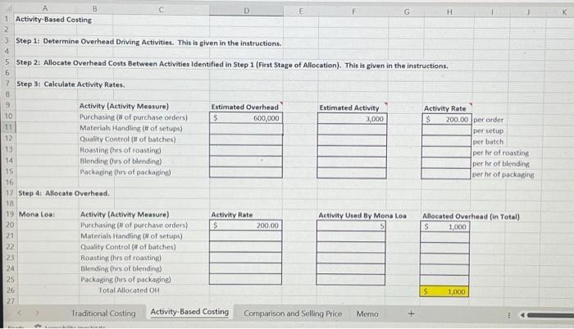The width and height of the screenshot is (574, 329).
Task: Select Allocated Overhead cell showing 1,000 in row 20
Action: pos(444,226)
